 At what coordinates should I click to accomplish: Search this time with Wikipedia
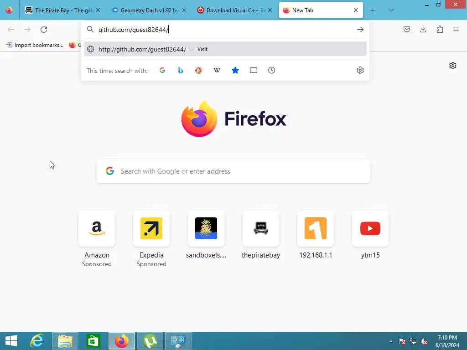pos(217,70)
